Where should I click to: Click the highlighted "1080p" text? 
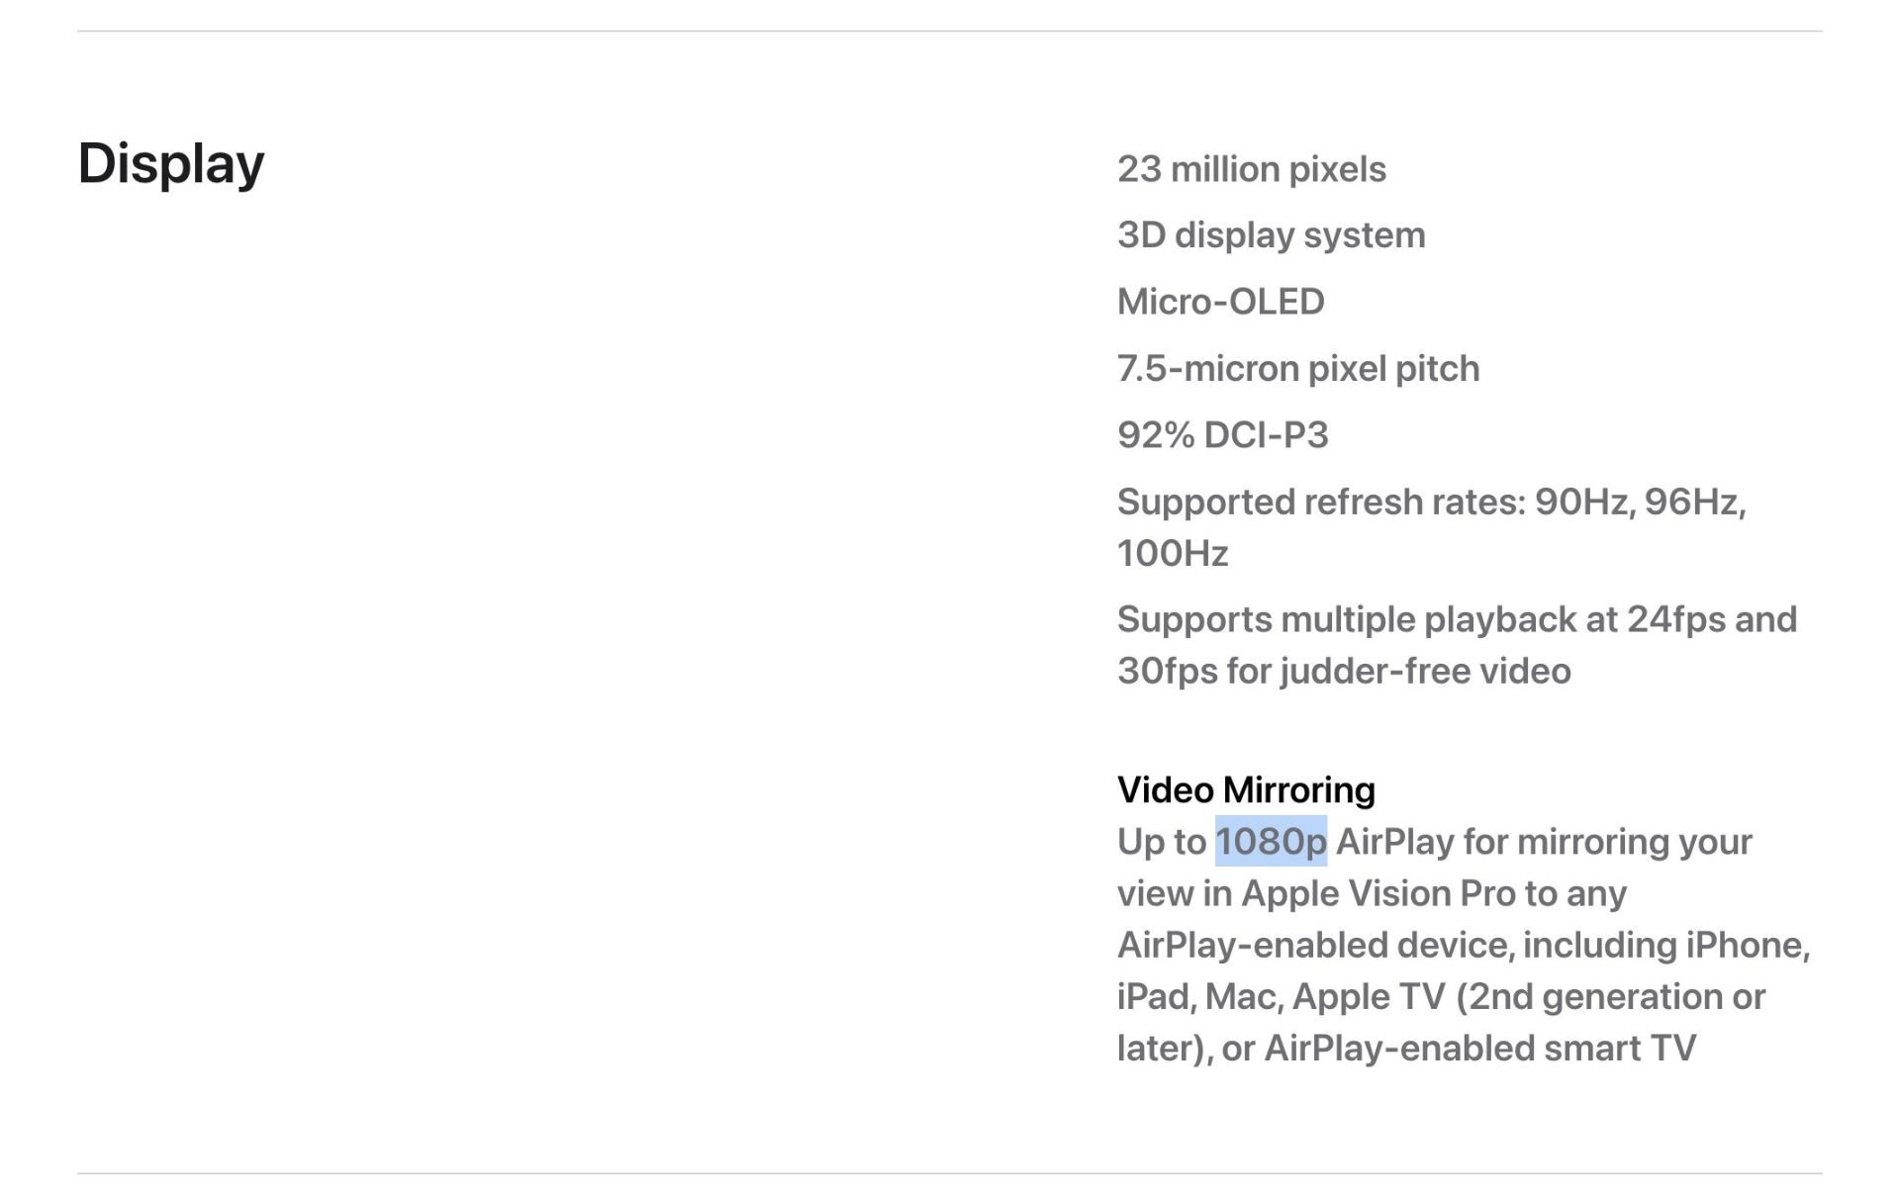click(1271, 842)
